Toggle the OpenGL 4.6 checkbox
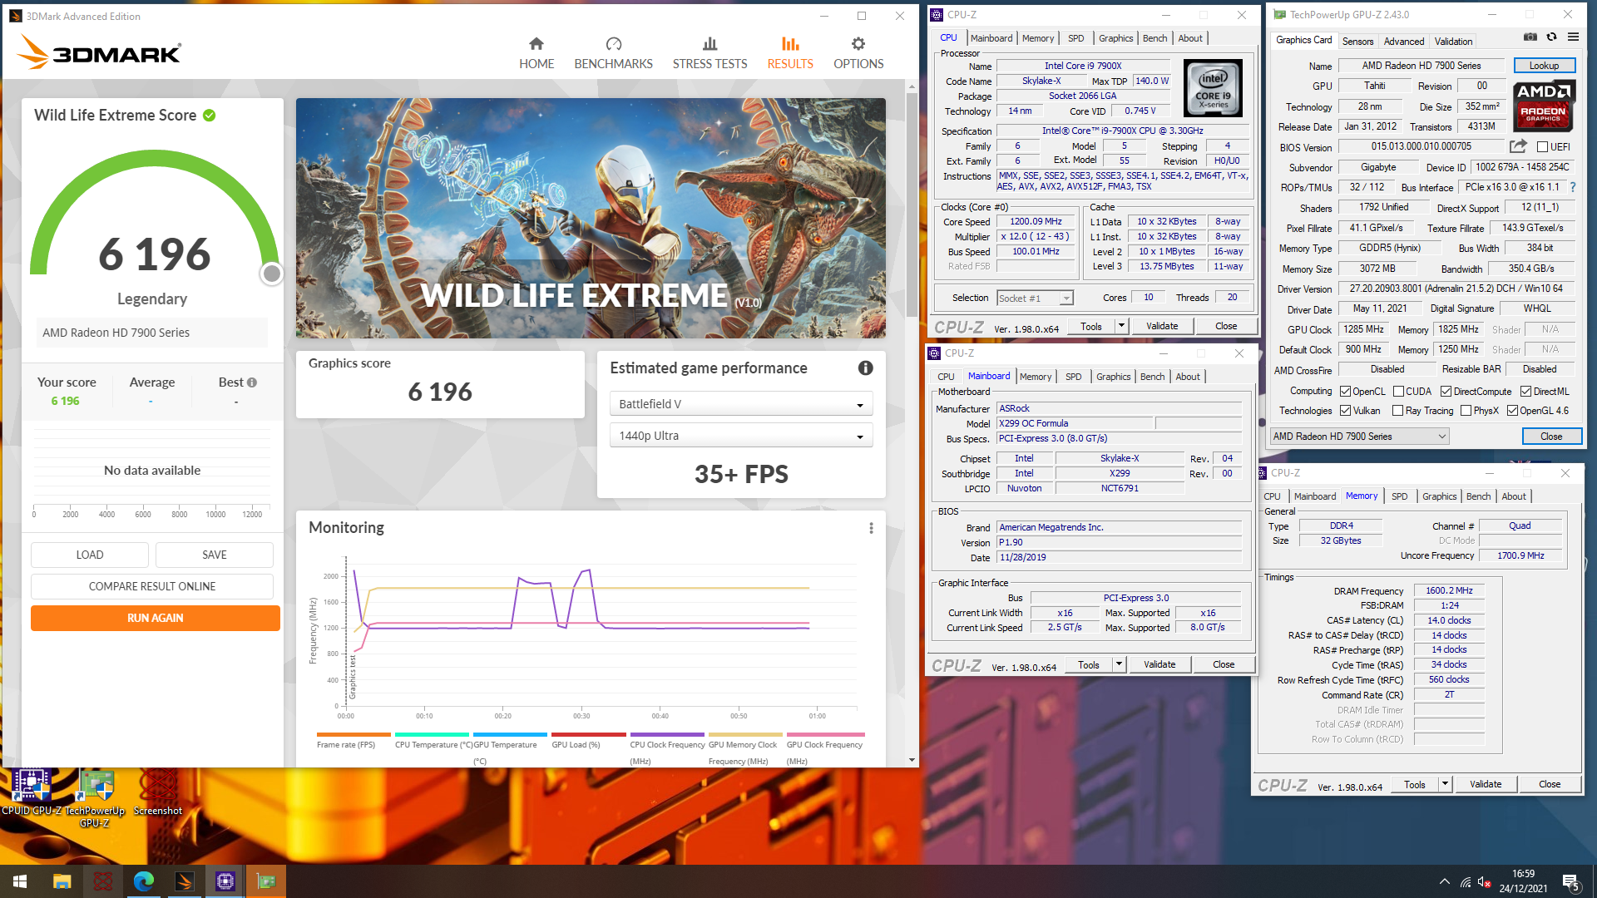 click(x=1511, y=411)
